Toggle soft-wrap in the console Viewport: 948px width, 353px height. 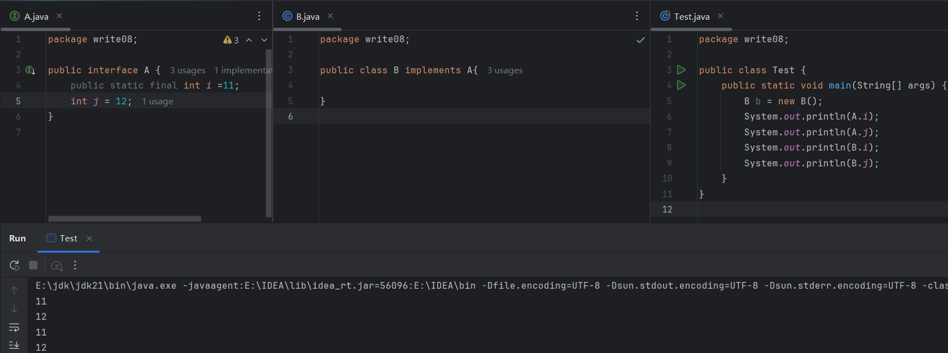14,327
